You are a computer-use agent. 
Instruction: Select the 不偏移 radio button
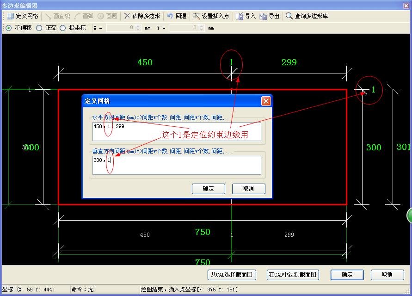pyautogui.click(x=9, y=28)
